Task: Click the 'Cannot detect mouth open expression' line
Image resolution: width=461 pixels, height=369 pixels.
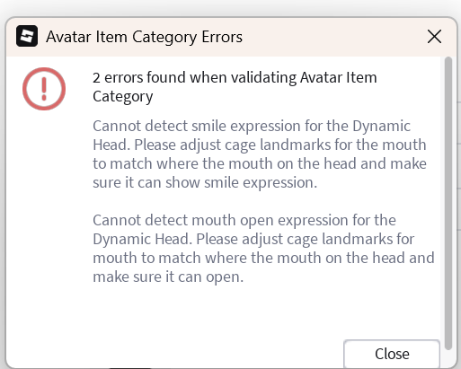Action: [244, 220]
